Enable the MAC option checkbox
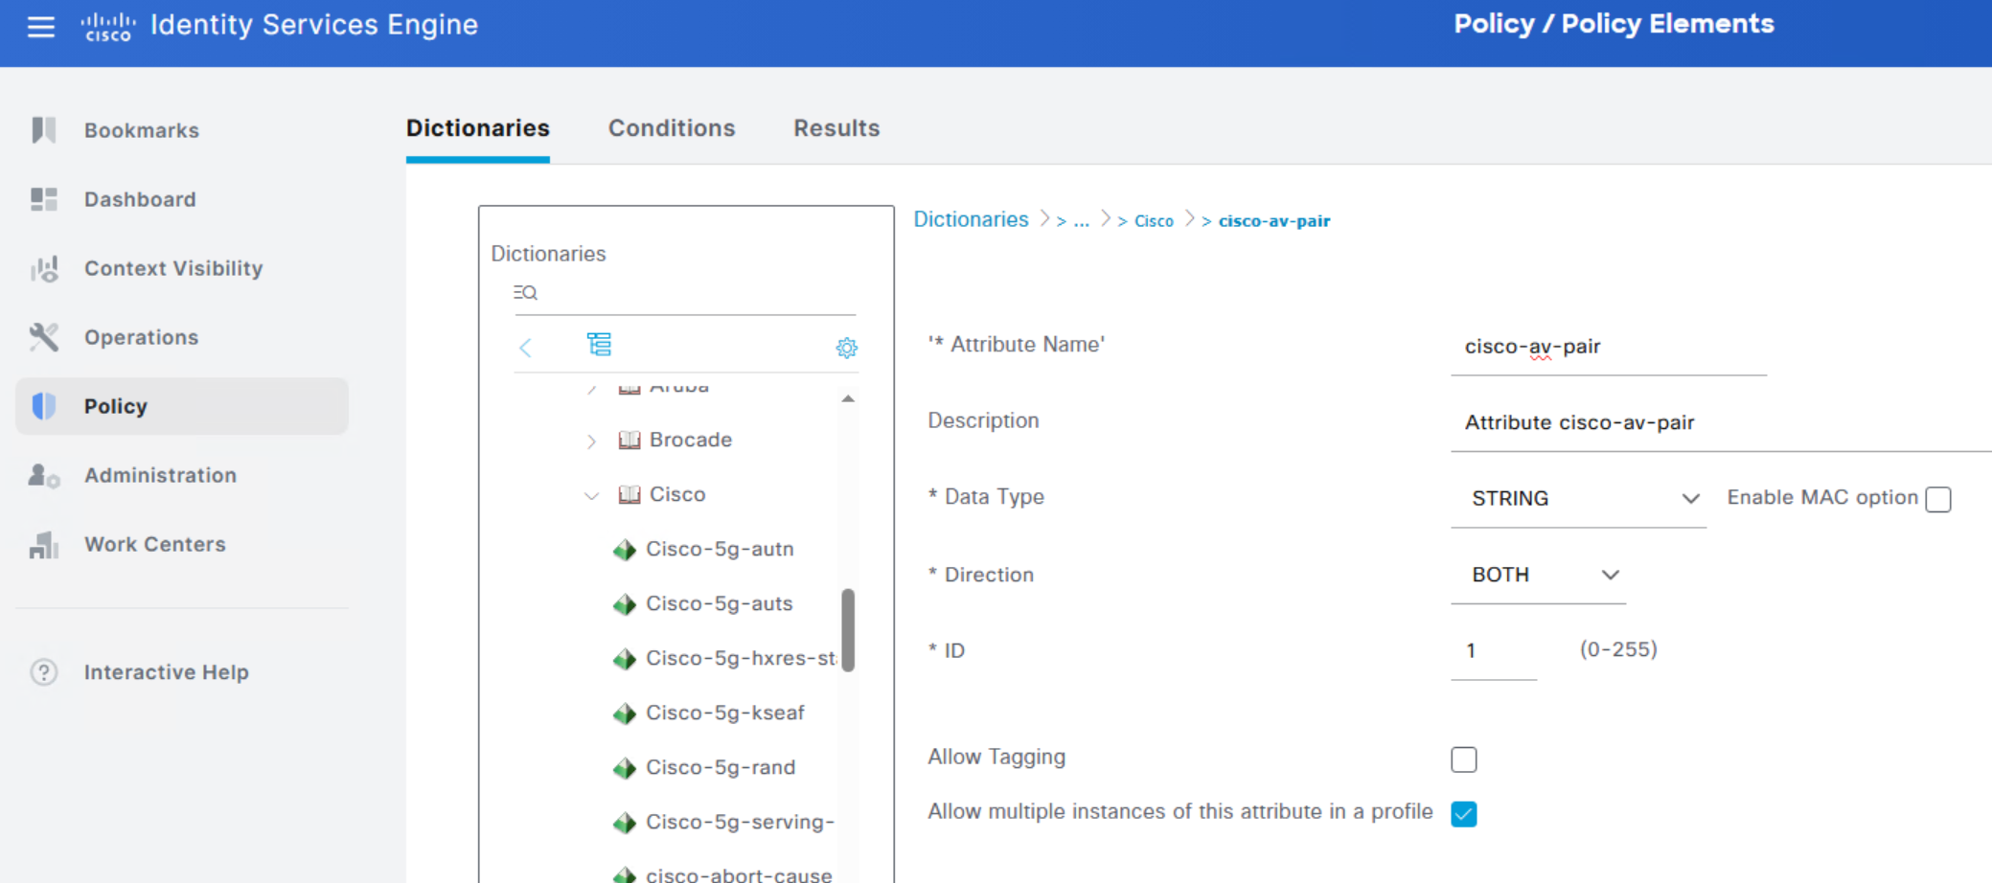 [x=1939, y=499]
